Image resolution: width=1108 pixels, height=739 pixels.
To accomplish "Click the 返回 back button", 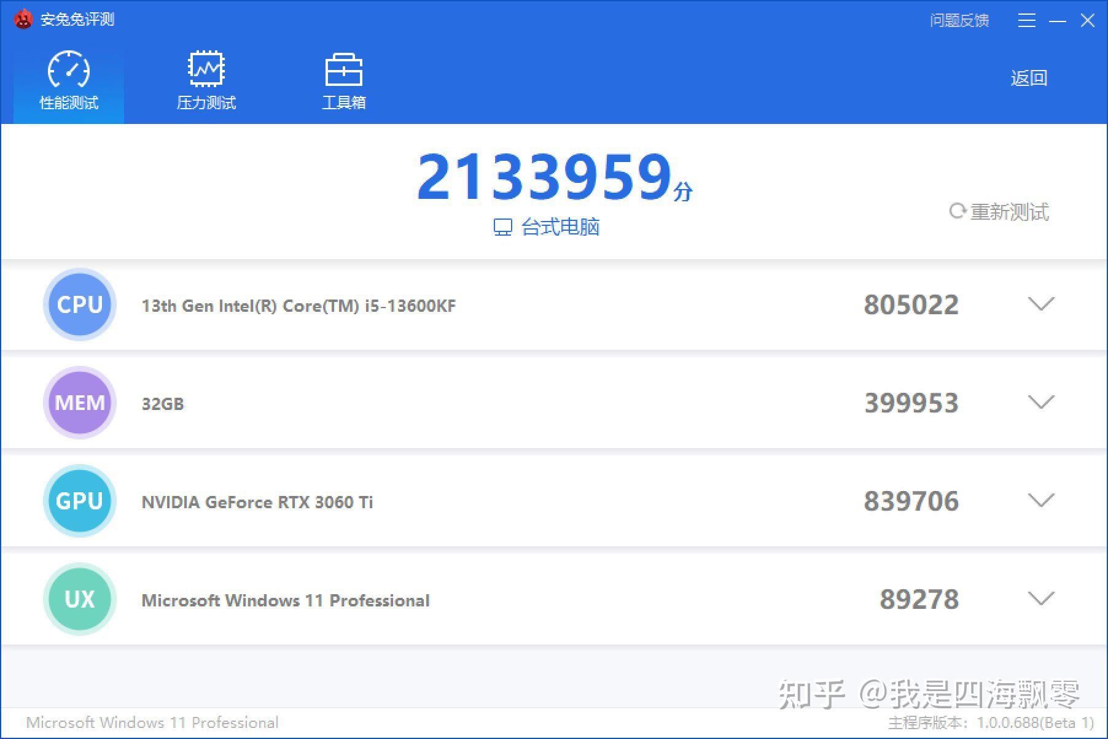I will click(1028, 77).
